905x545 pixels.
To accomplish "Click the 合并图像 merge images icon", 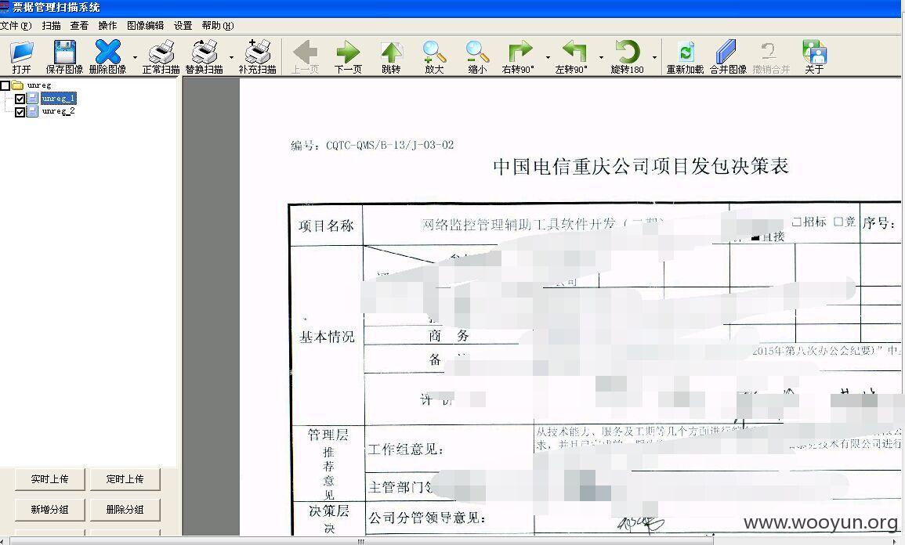I will [728, 56].
